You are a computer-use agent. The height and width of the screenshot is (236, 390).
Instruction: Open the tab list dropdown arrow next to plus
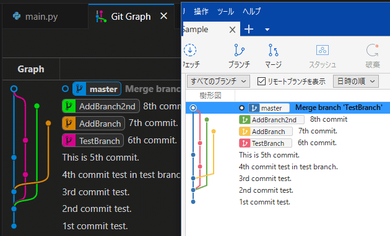click(267, 30)
